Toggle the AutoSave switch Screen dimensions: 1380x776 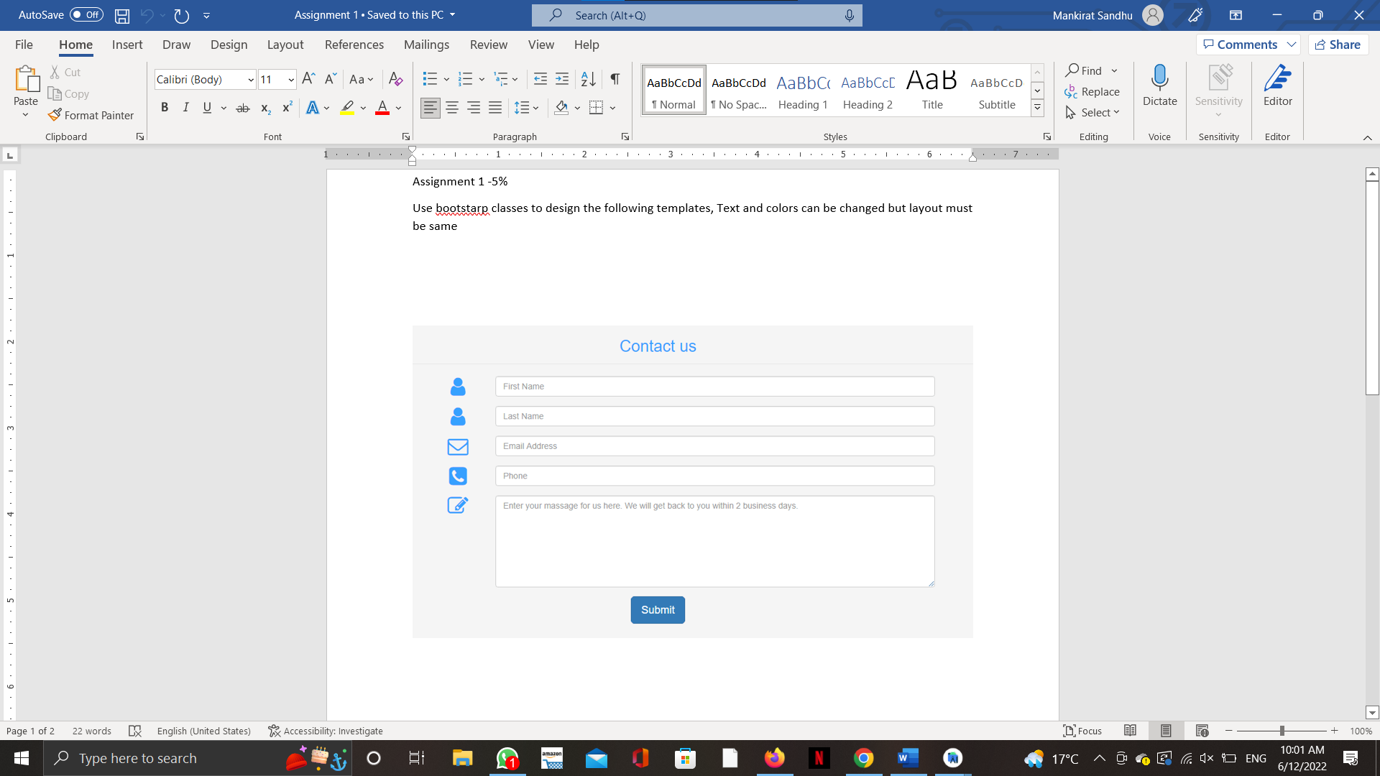[86, 15]
